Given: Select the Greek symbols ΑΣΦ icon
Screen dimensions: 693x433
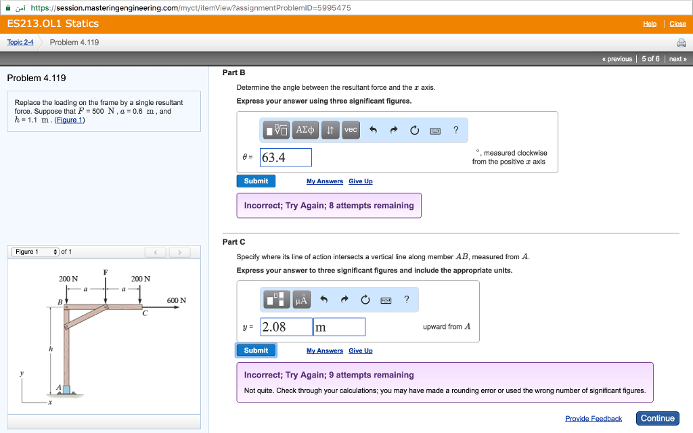Looking at the screenshot, I should coord(306,130).
